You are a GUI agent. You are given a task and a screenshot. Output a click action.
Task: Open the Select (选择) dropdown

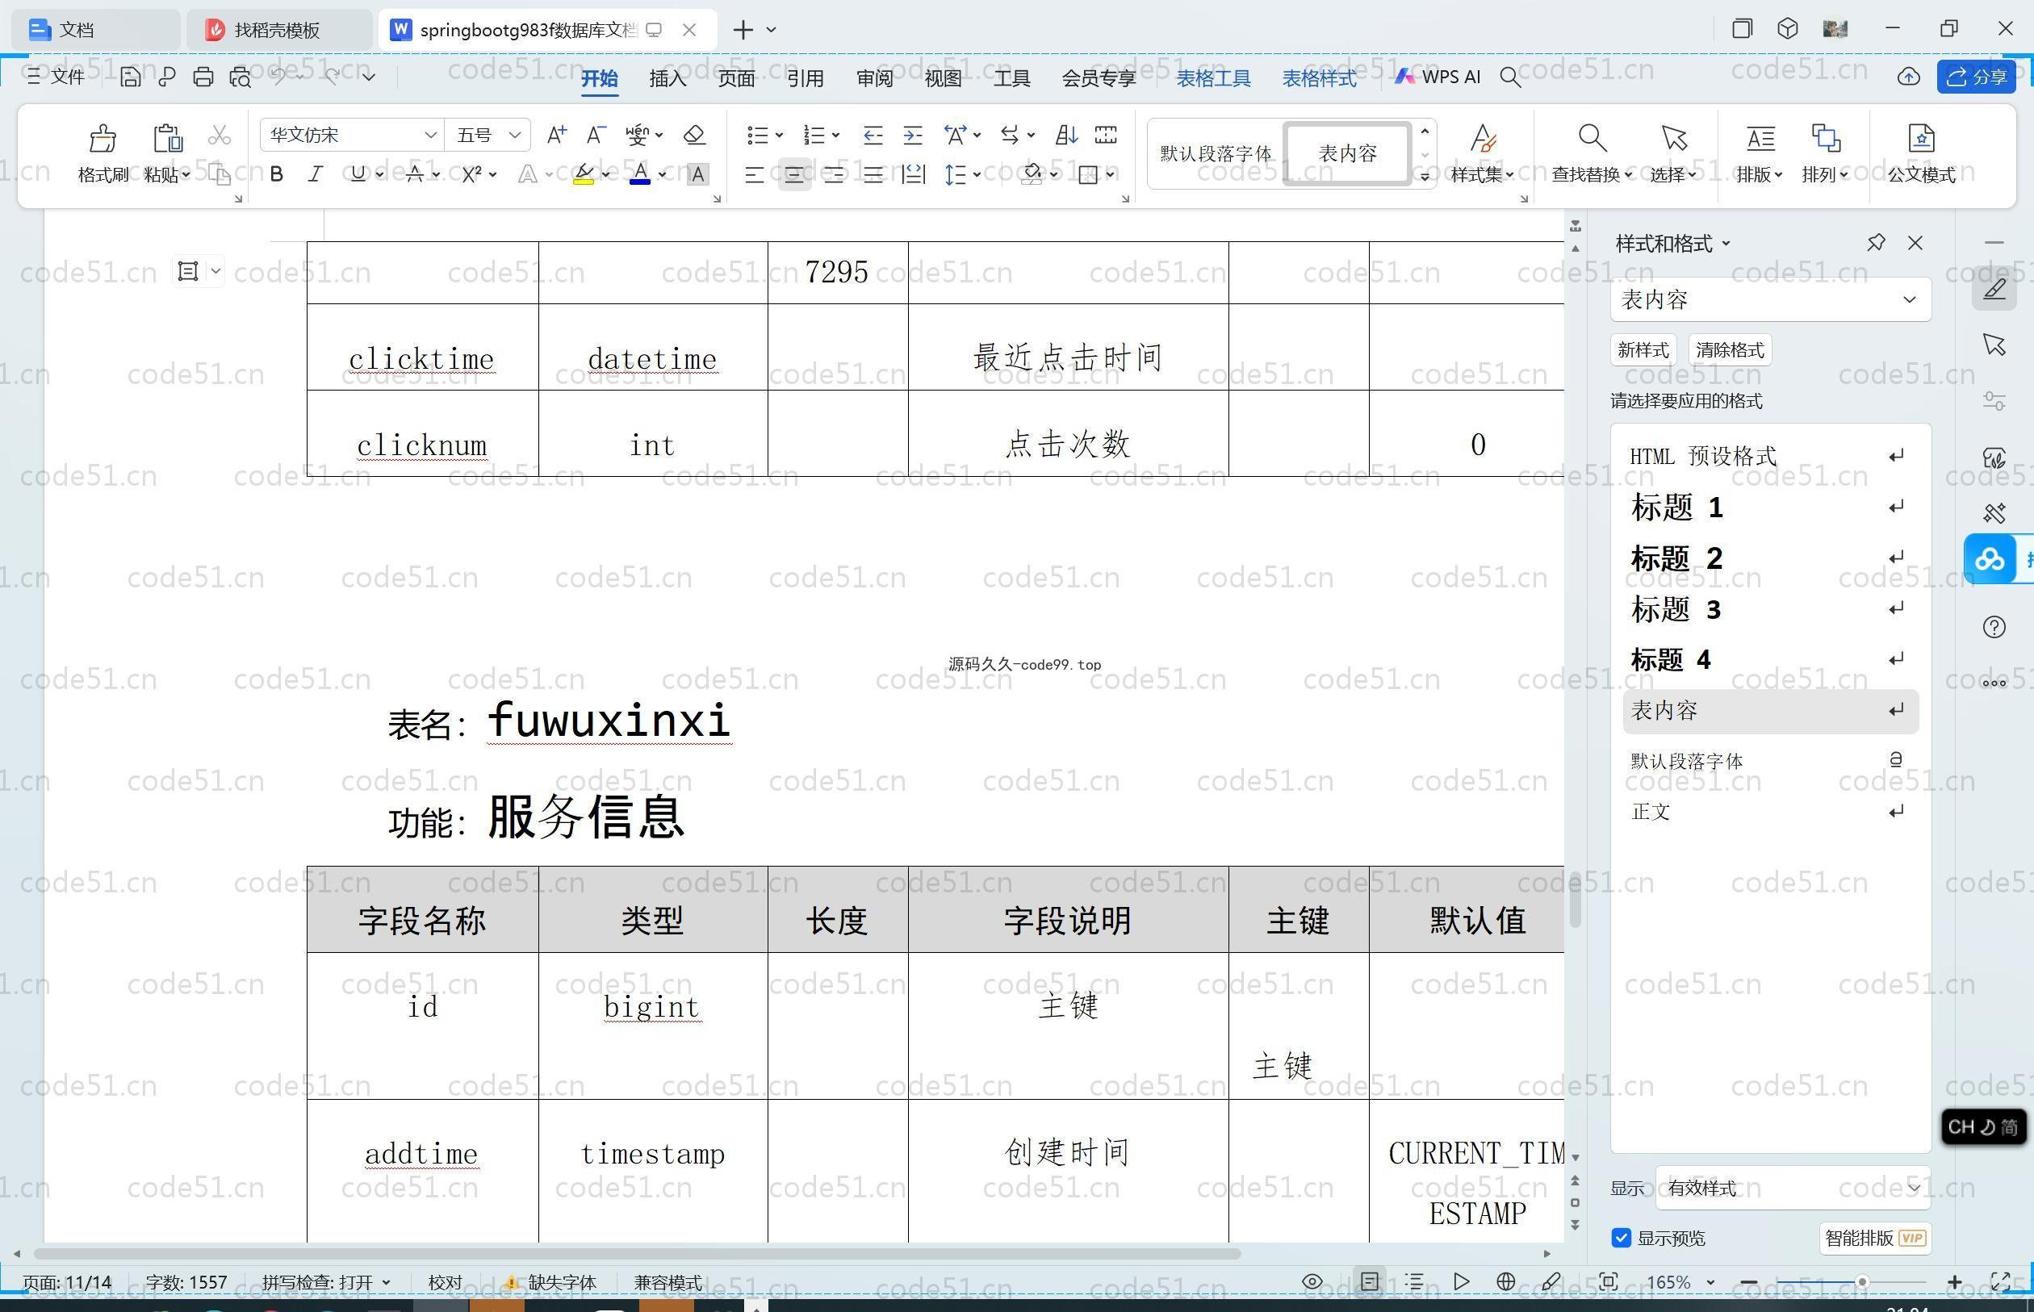1672,173
